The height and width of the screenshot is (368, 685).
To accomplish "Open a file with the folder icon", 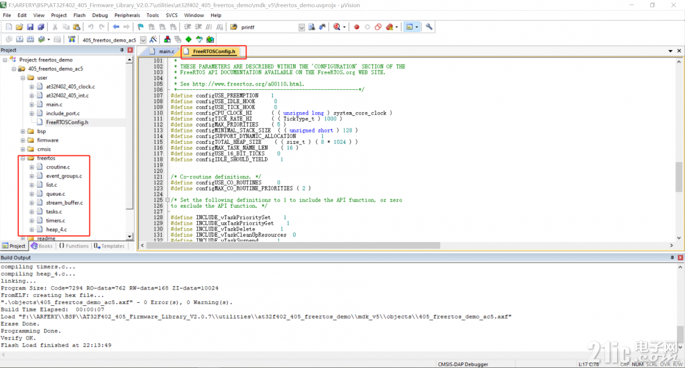I will (x=19, y=27).
